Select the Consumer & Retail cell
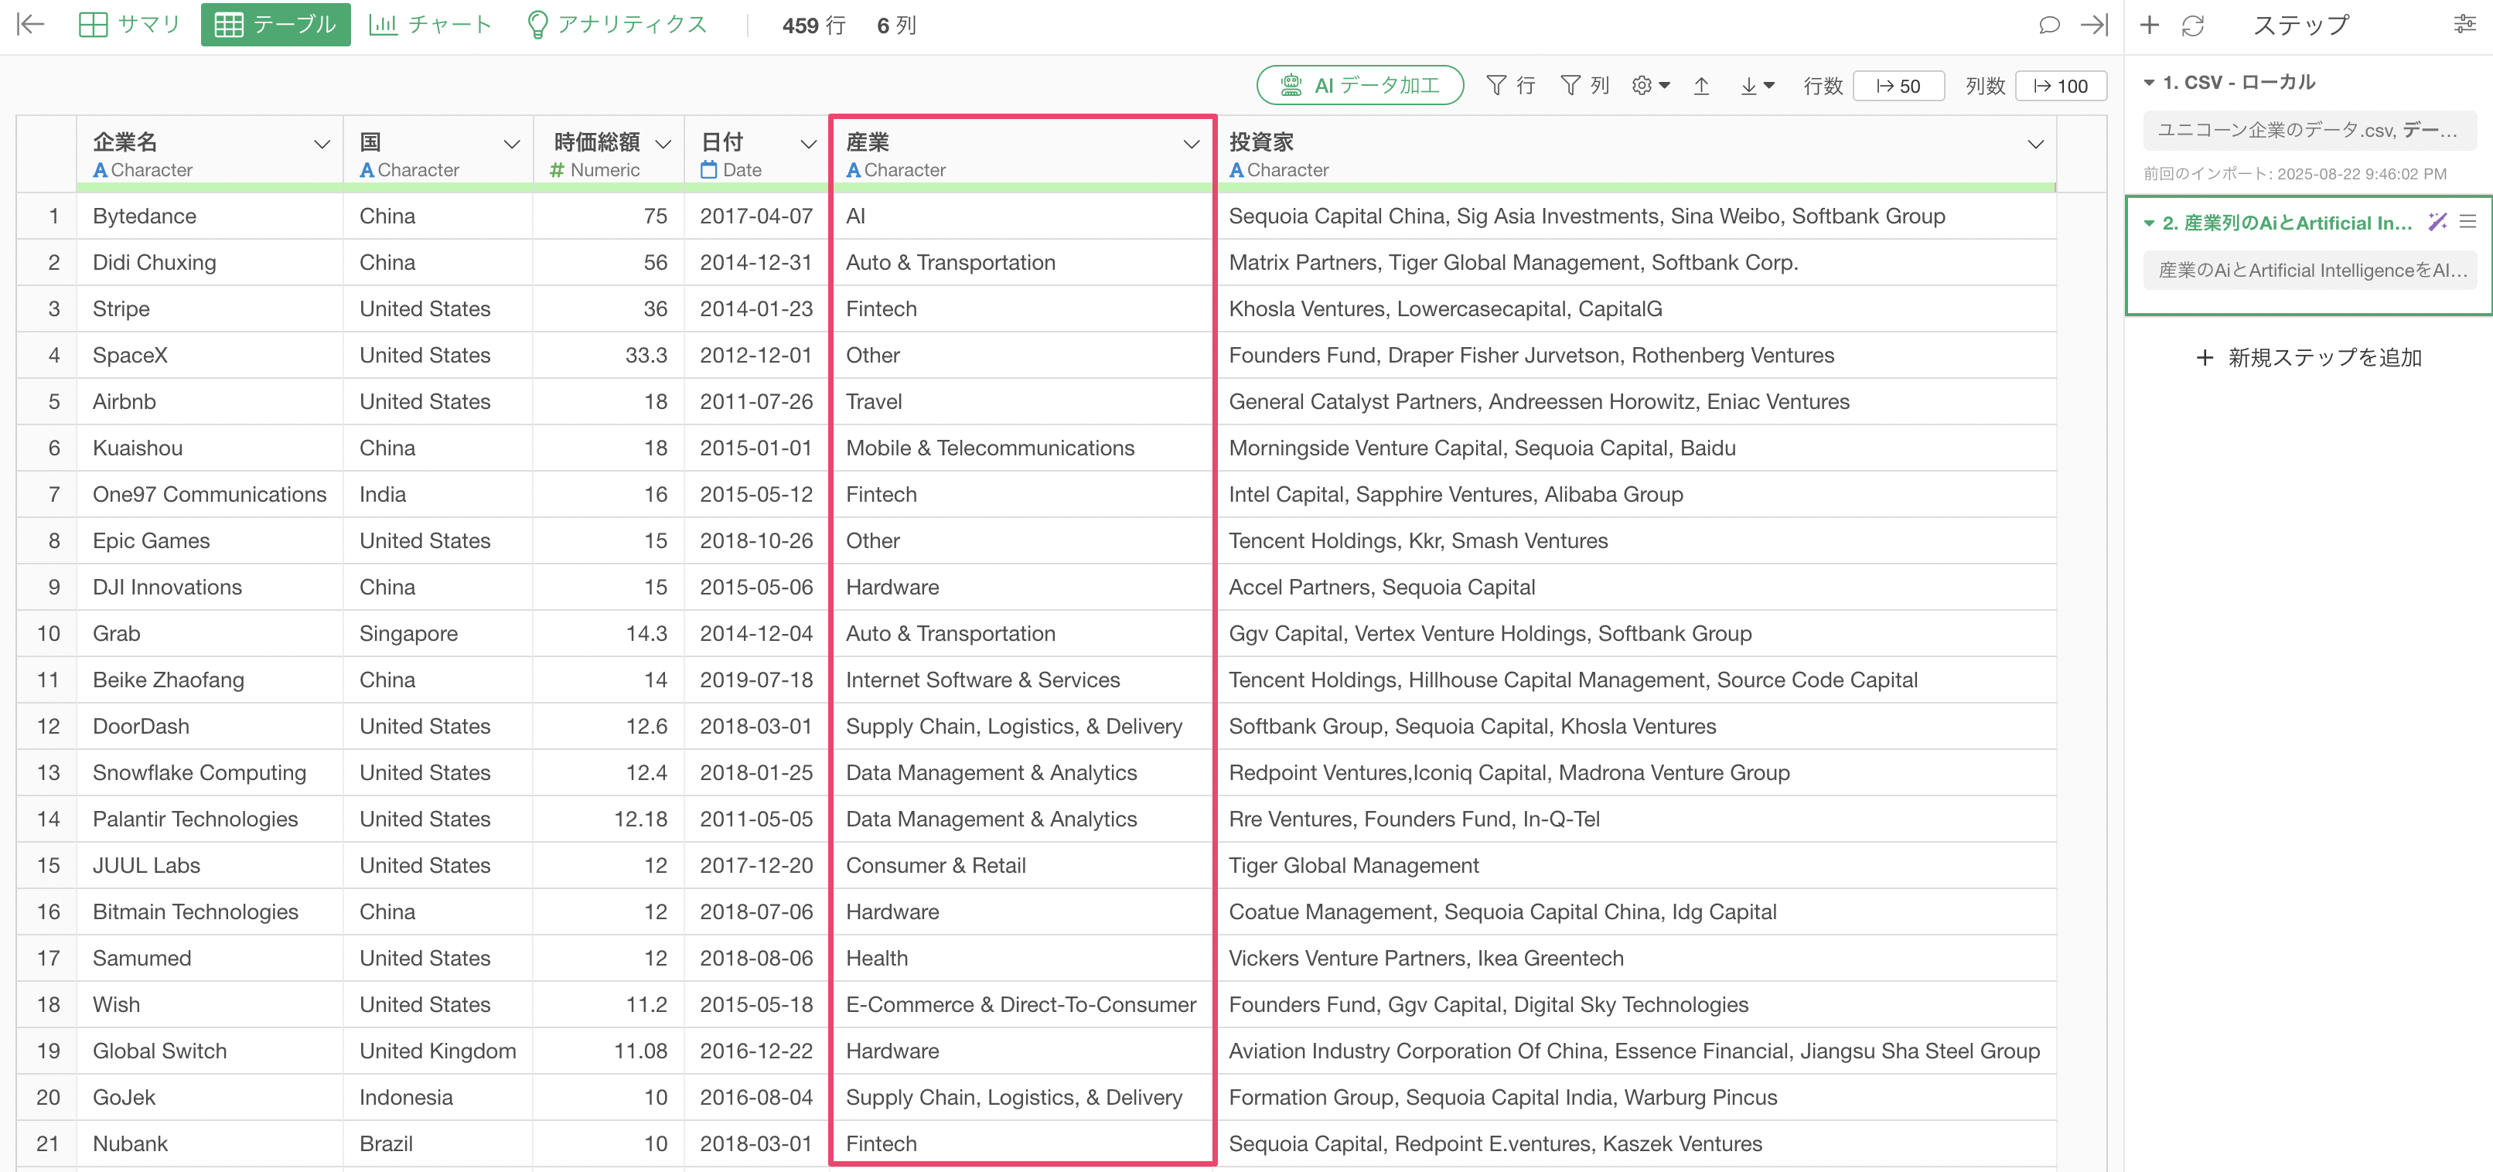 (1022, 866)
